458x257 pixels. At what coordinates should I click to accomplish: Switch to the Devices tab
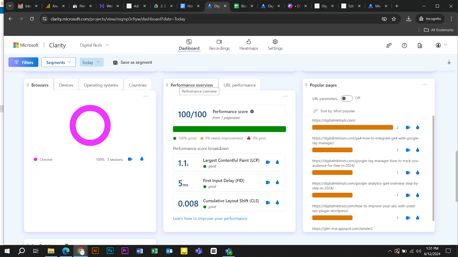tap(66, 85)
